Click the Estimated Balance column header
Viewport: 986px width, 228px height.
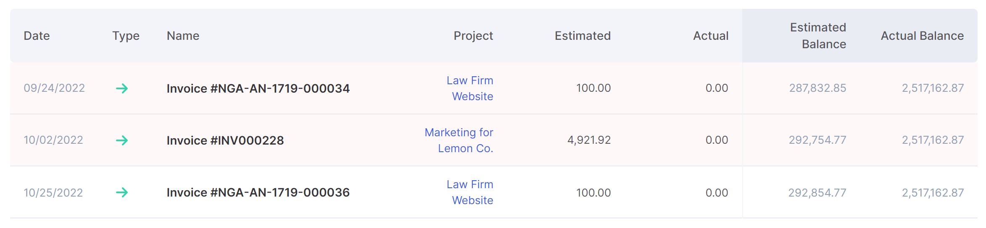click(x=818, y=36)
